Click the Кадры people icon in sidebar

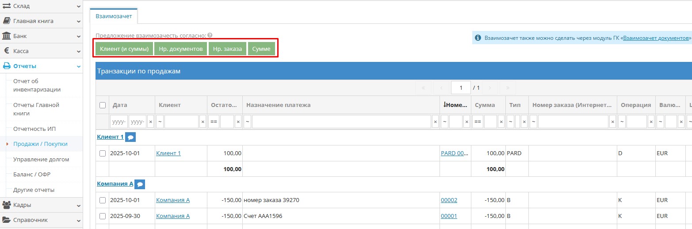click(7, 205)
